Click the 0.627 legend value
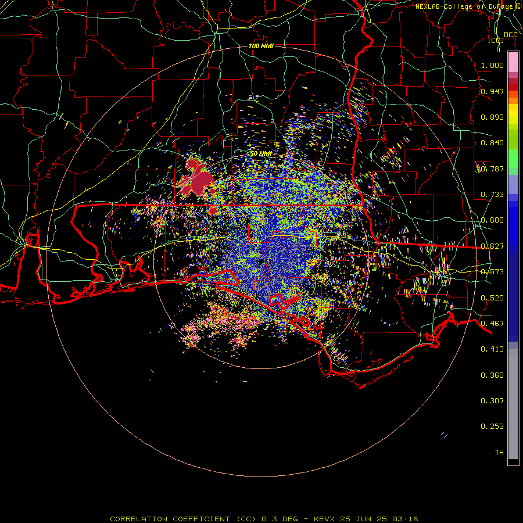 point(492,246)
